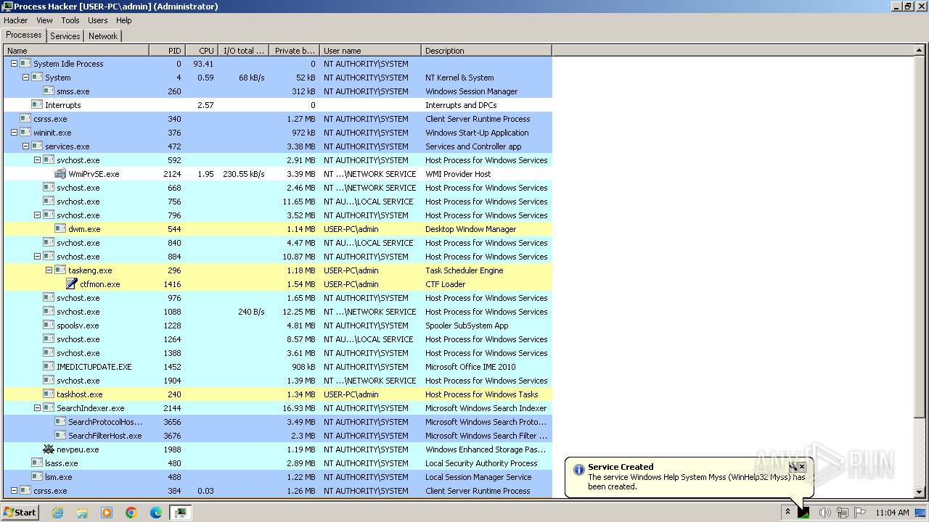
Task: Click the SearchIndexer.exe process icon
Action: 49,408
